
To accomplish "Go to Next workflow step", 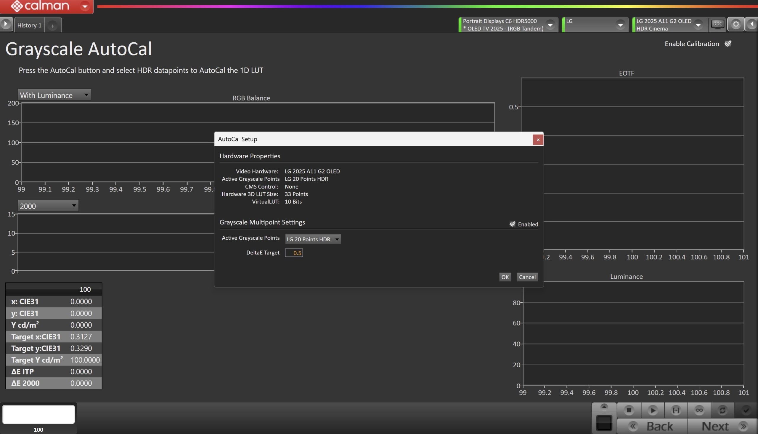I will pyautogui.click(x=723, y=426).
